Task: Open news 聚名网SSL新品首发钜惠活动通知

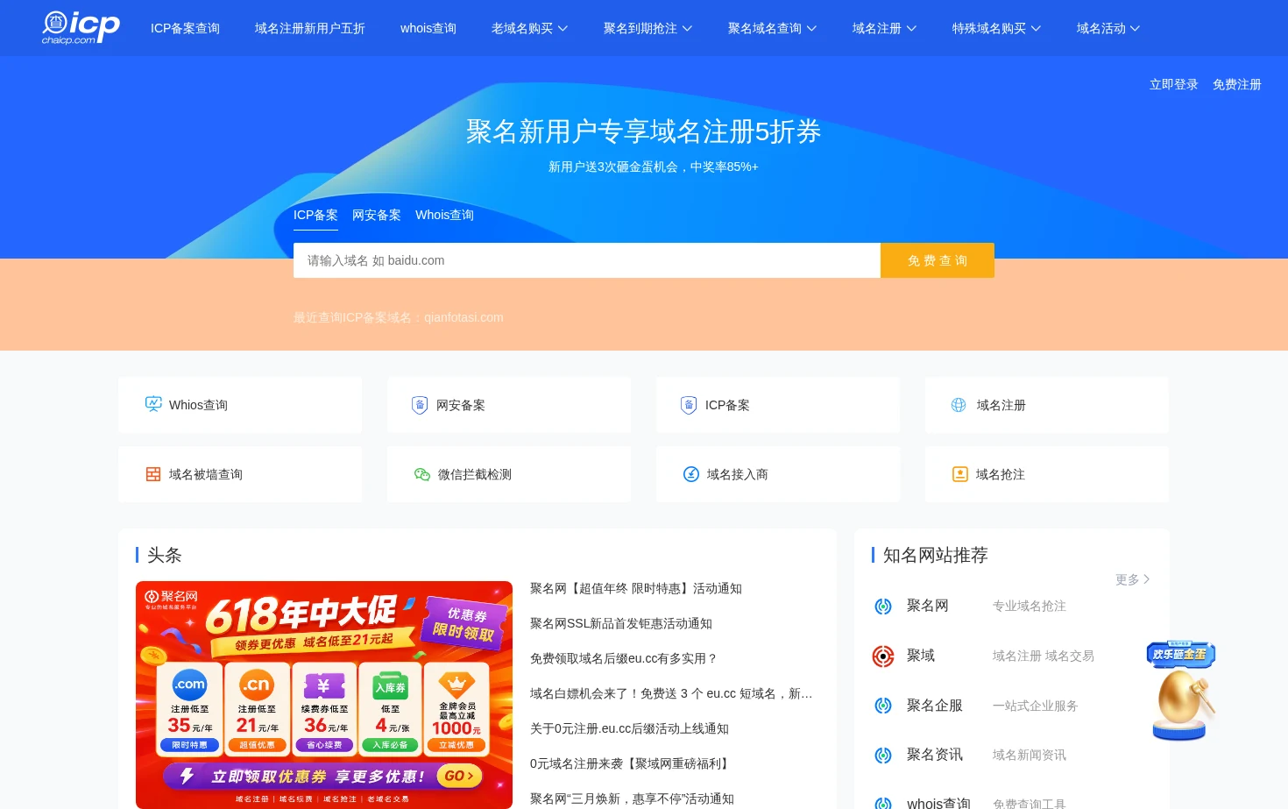Action: point(621,623)
